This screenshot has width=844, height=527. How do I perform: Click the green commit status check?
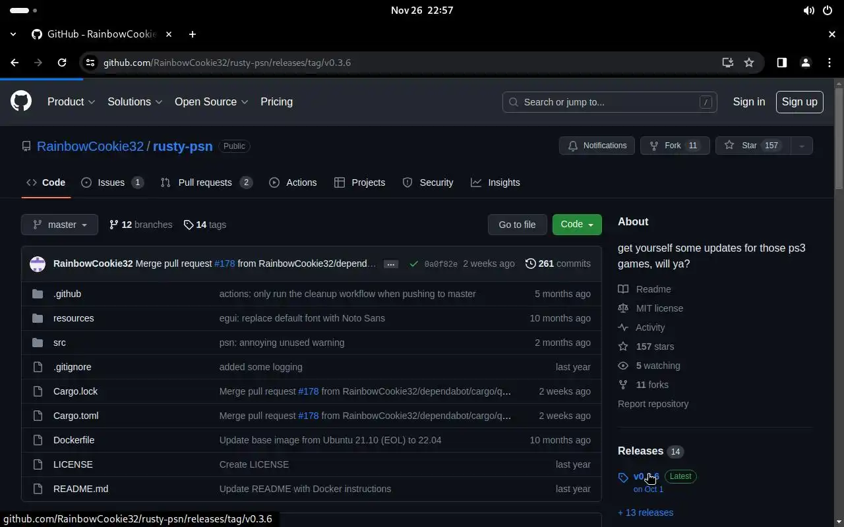[413, 263]
